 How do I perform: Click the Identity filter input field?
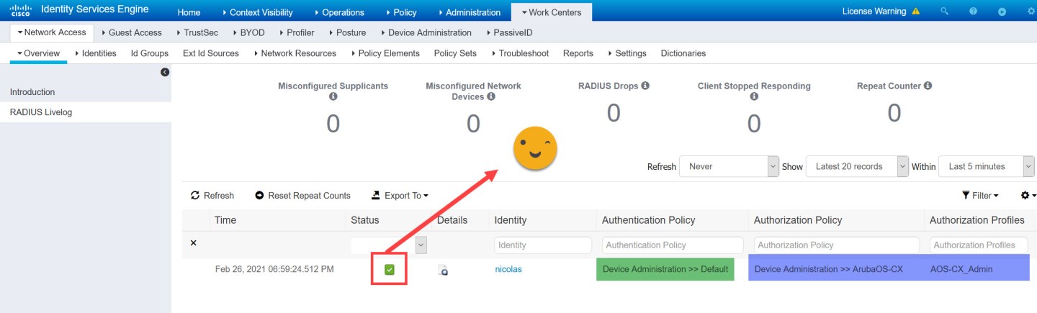[x=543, y=245]
